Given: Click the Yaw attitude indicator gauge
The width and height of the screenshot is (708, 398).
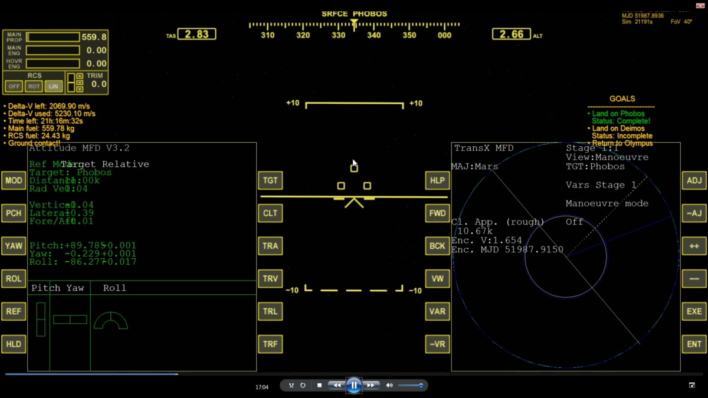Looking at the screenshot, I should (x=70, y=320).
